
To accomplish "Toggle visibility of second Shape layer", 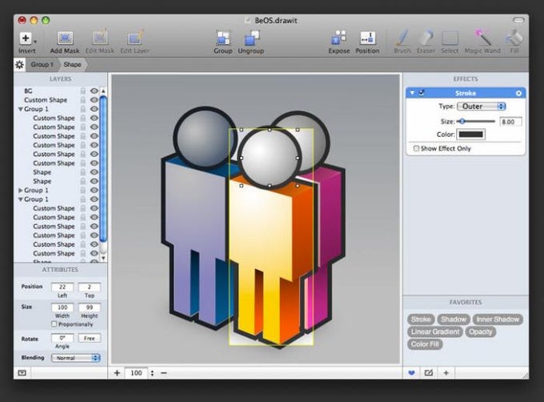I will click(94, 181).
